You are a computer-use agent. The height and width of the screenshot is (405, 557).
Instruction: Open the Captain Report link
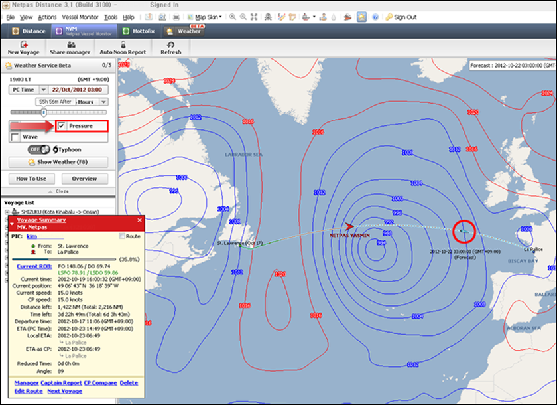point(61,383)
